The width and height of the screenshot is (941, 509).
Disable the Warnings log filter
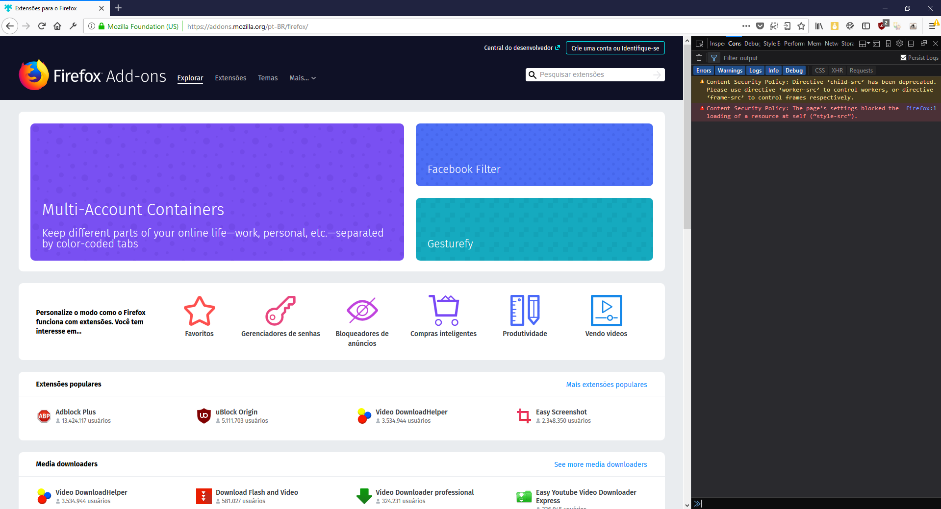click(x=730, y=70)
